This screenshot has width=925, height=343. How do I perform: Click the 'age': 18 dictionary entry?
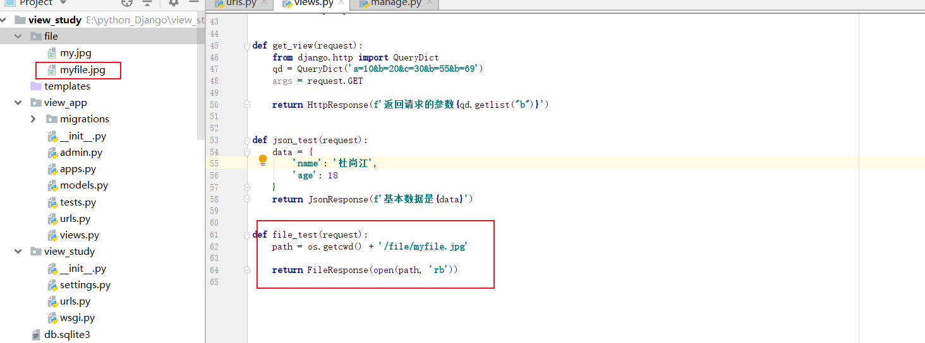click(x=315, y=175)
